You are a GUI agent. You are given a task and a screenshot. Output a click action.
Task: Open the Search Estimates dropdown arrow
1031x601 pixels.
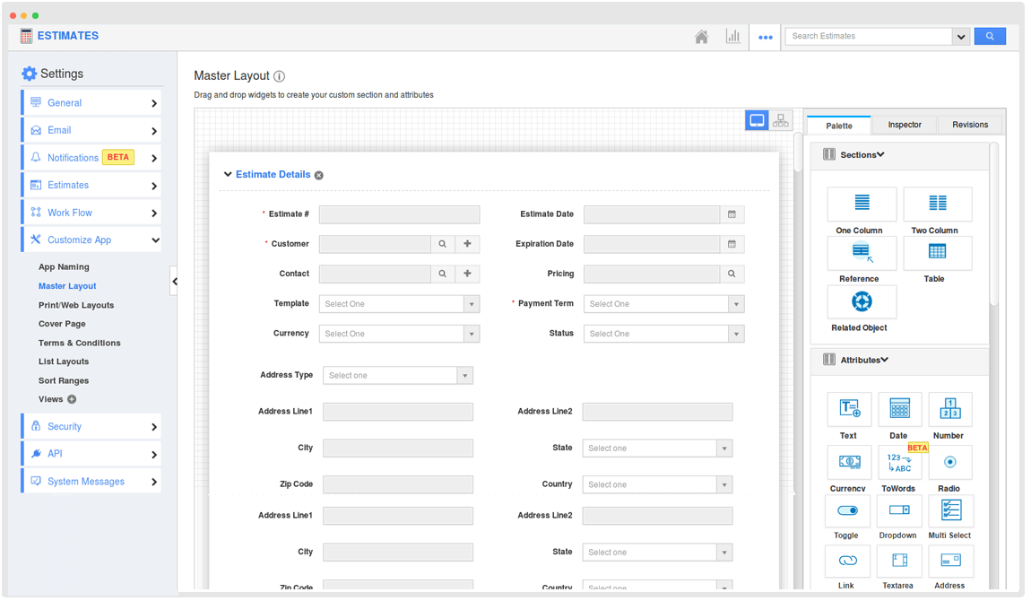click(x=961, y=37)
